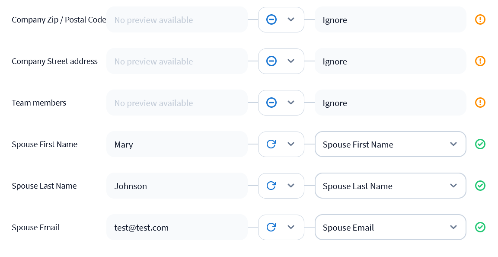Viewport: 498px width, 257px height.
Task: Click the Mary preview value field
Action: pyautogui.click(x=177, y=144)
